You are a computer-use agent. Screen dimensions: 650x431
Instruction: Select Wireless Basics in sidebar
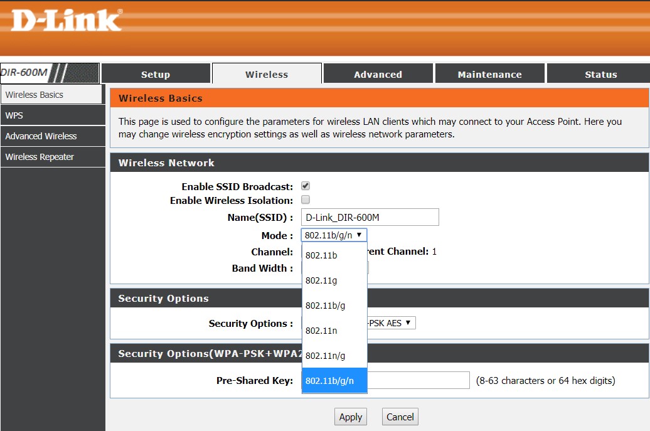click(x=51, y=95)
